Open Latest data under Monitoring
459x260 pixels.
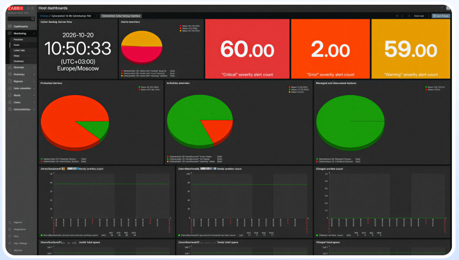pyautogui.click(x=19, y=50)
